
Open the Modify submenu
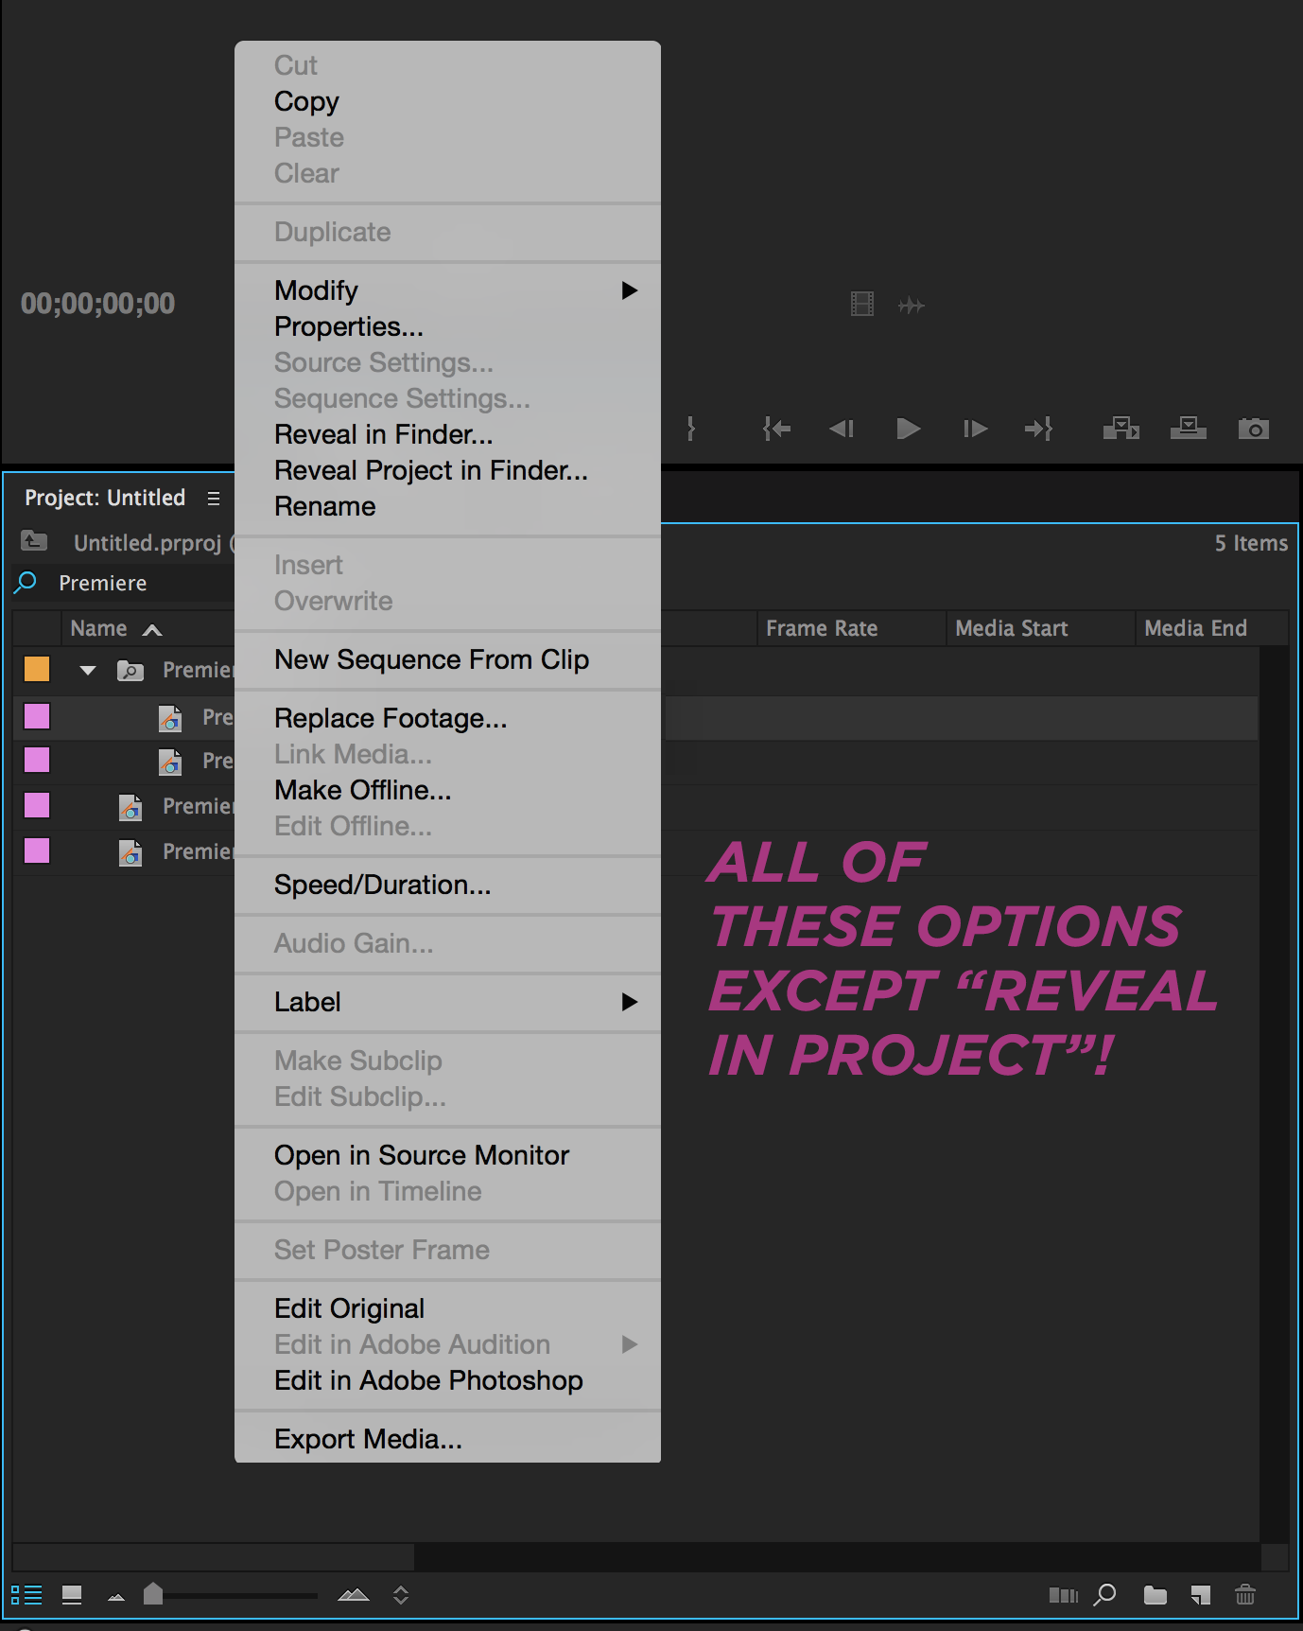click(x=447, y=290)
